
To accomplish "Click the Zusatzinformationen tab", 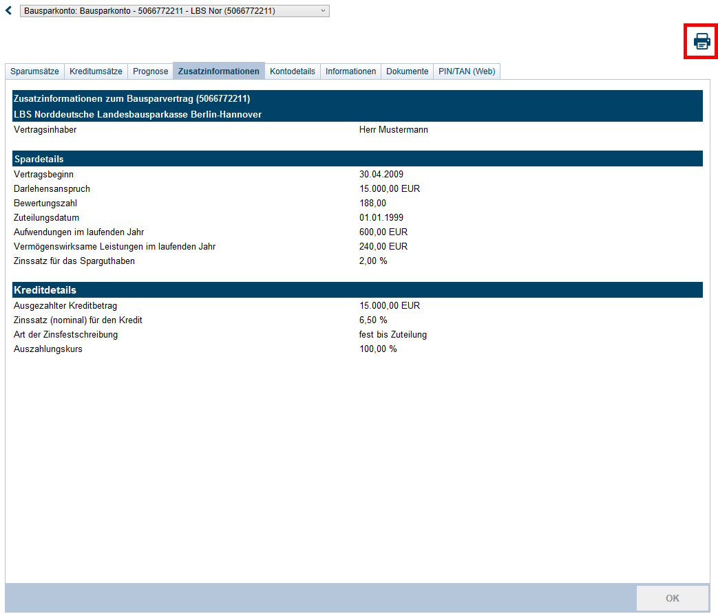I will pyautogui.click(x=218, y=72).
